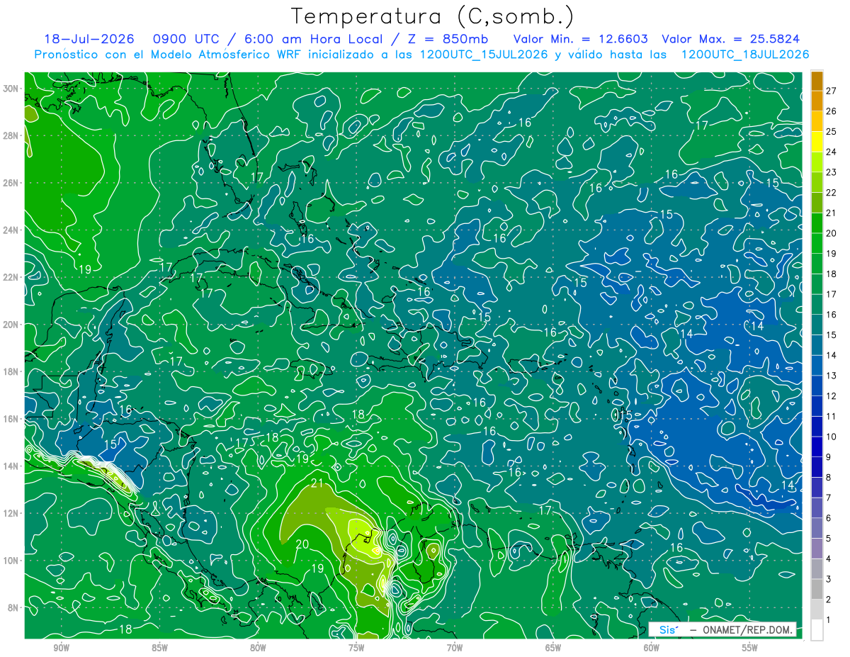
Task: Click the "Valor Max. = 25.5824" readout
Action: click(732, 39)
